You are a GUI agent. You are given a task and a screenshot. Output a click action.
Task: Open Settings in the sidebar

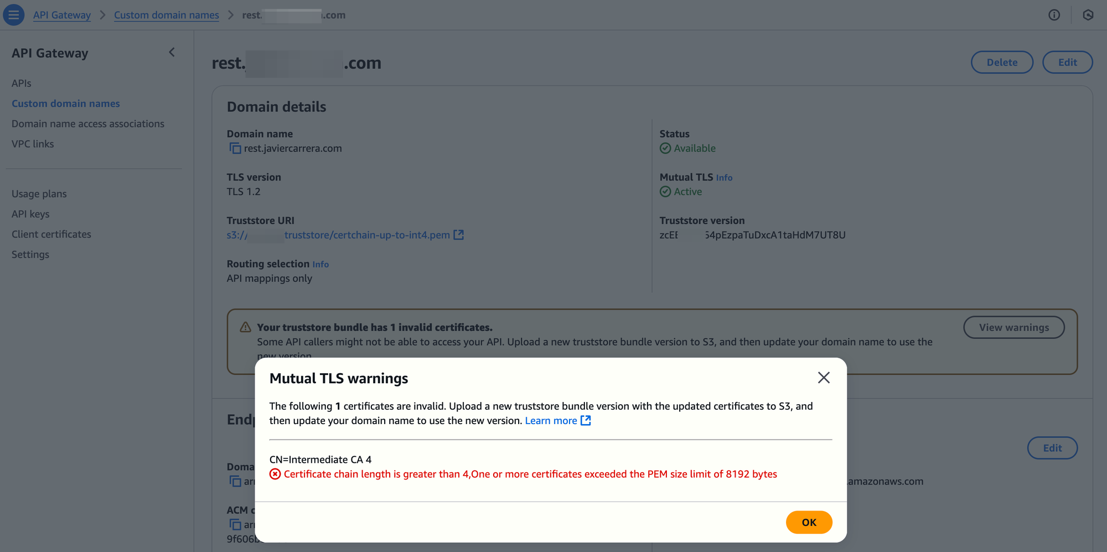coord(30,255)
